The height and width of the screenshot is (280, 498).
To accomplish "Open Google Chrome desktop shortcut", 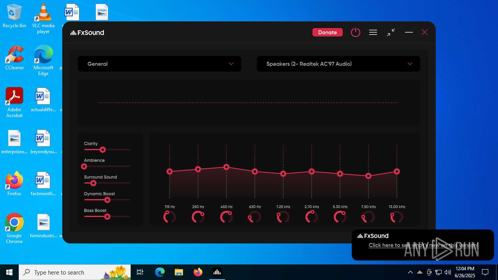I will pos(14,229).
